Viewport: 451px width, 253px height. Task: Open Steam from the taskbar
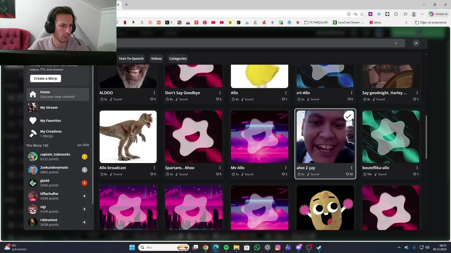click(319, 247)
